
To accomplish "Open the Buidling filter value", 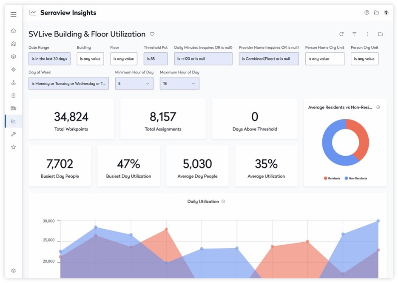I will tap(91, 59).
